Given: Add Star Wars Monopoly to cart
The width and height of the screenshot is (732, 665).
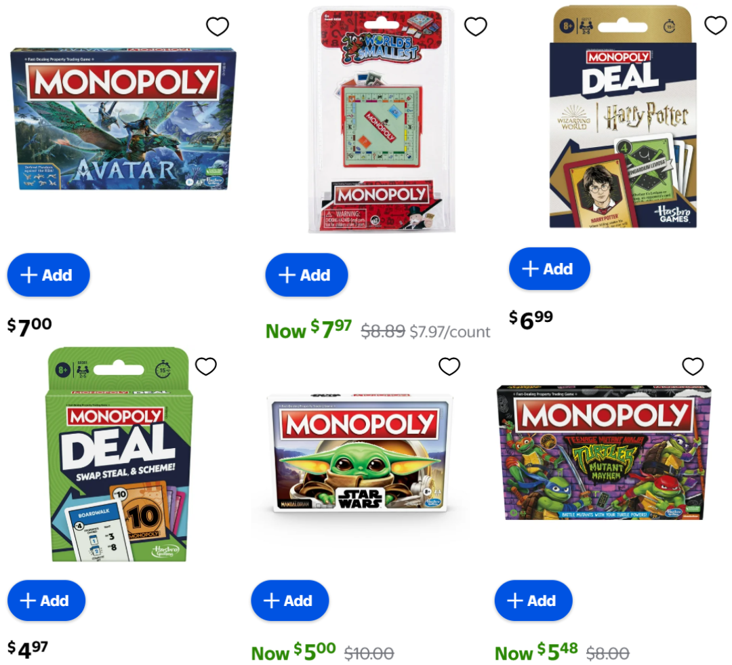Looking at the screenshot, I should tap(290, 601).
